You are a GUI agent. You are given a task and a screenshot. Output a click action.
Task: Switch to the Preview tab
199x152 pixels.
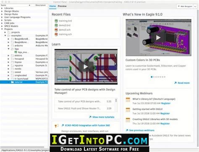[62, 6]
